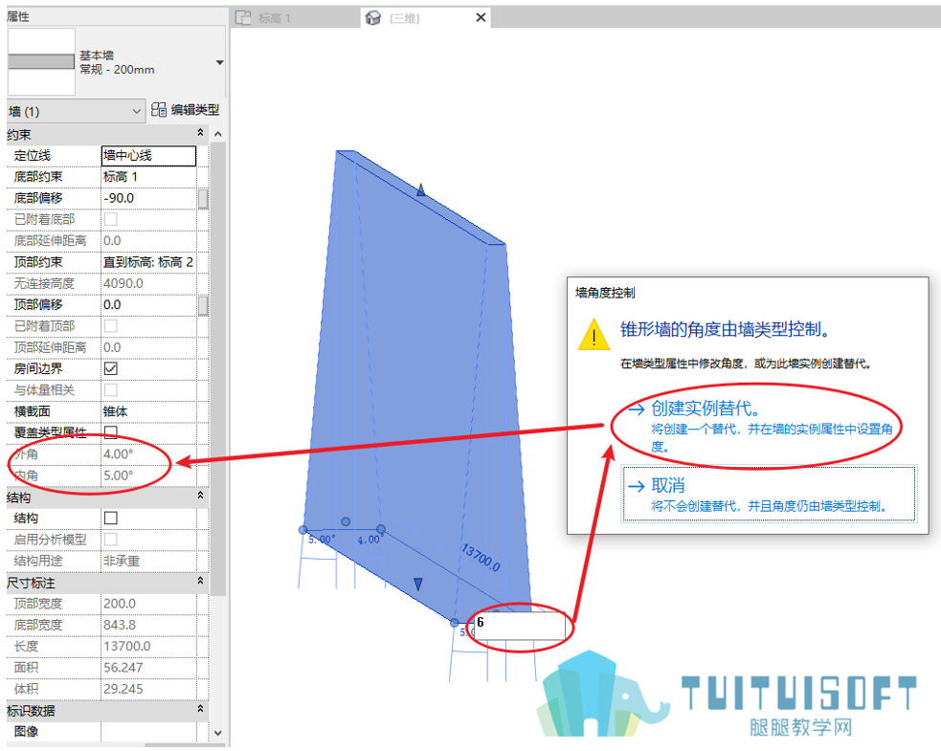Screen dimensions: 941x751
Task: Click the angle input box showing 6
Action: [519, 625]
